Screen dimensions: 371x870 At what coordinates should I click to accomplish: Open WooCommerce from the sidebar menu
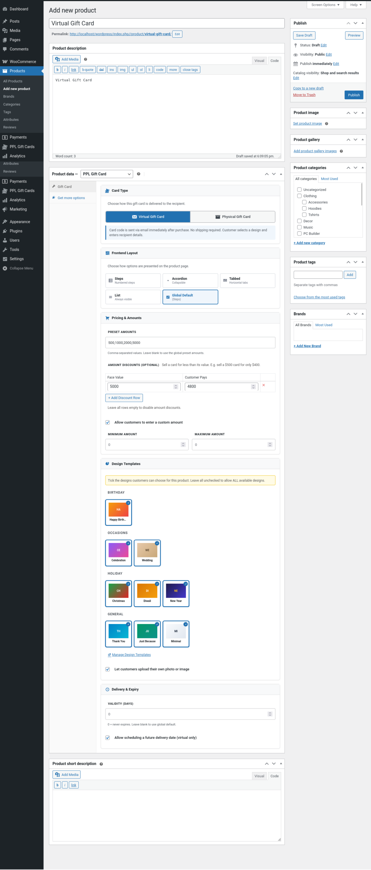coord(22,62)
